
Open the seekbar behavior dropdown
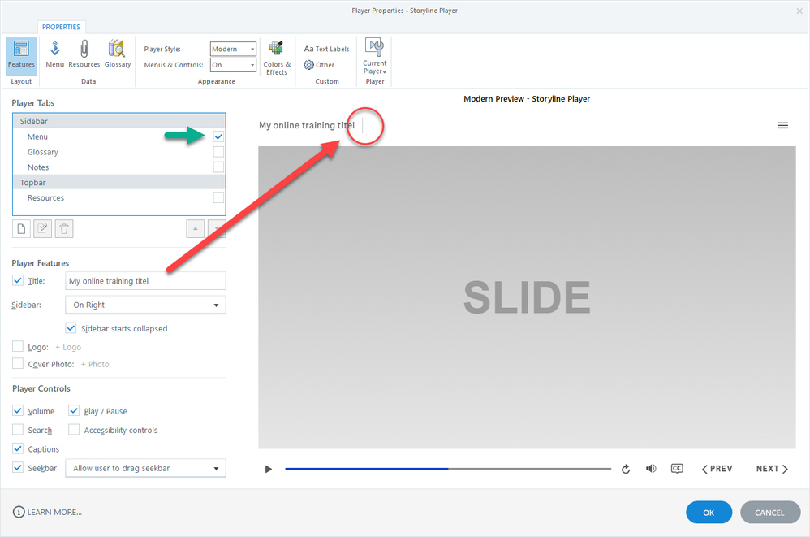(x=145, y=468)
